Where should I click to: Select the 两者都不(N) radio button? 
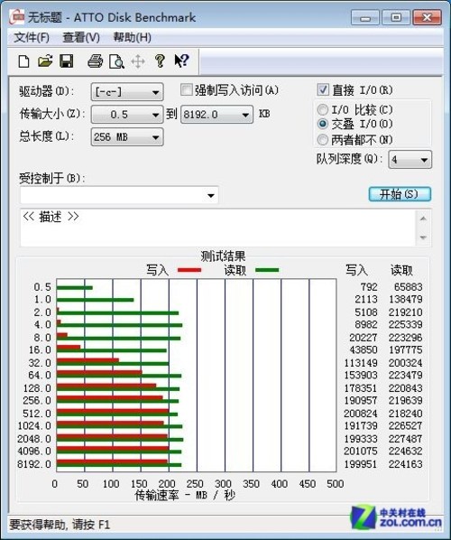click(322, 140)
